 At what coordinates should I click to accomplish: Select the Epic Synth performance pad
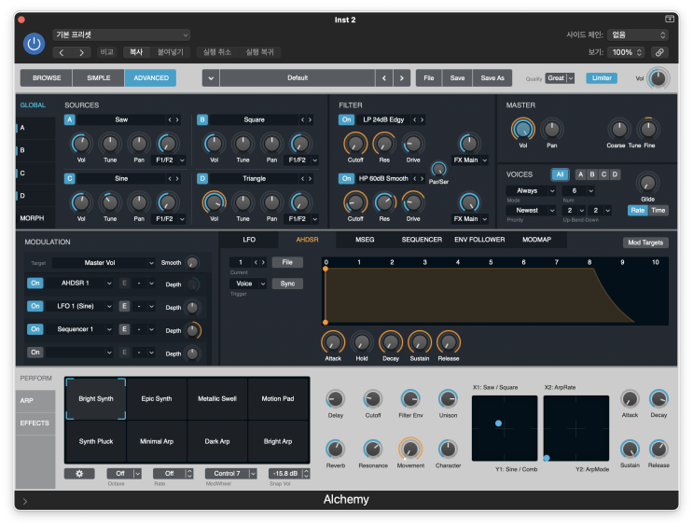click(x=157, y=398)
